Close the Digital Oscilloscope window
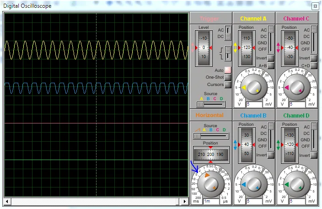Viewport: 322px width, 209px height. tap(315, 6)
